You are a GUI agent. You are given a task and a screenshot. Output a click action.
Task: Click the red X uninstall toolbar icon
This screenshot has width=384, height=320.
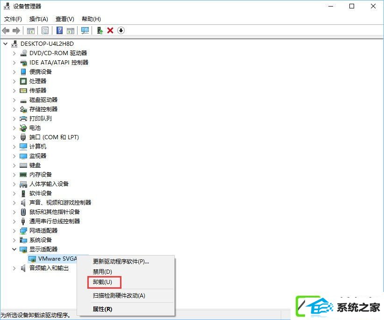point(110,31)
